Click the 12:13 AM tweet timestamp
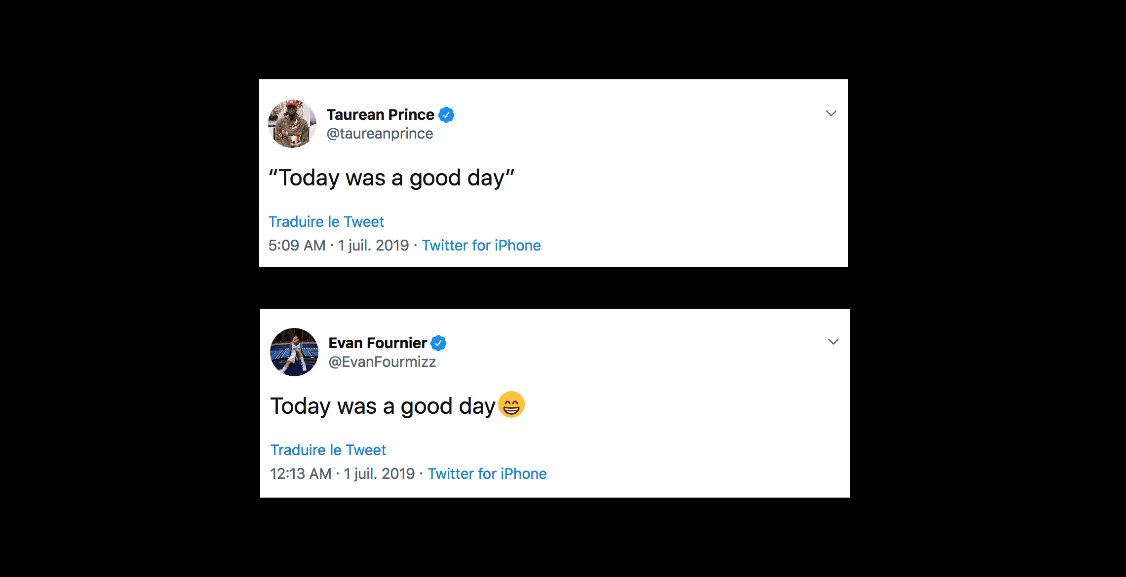The image size is (1126, 577). [x=300, y=474]
